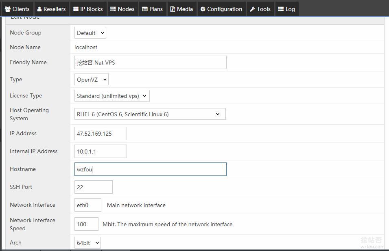389x251 pixels.
Task: Focus the Friendly Name text field
Action: [150, 63]
